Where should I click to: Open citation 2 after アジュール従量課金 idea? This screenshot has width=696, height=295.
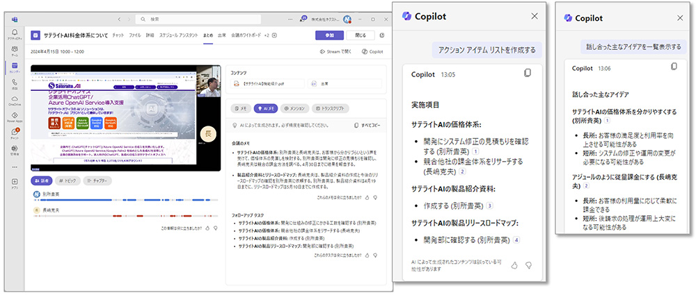(x=587, y=186)
